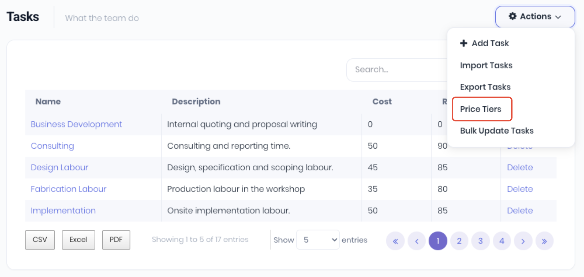This screenshot has height=277, width=584.
Task: Go to next page arrow
Action: click(x=523, y=241)
